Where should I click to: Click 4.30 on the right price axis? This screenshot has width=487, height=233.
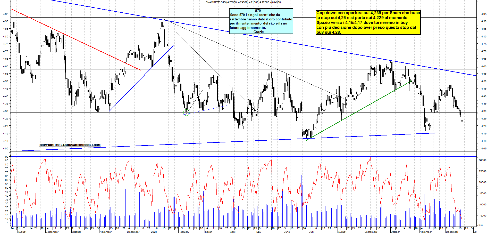(x=484, y=111)
